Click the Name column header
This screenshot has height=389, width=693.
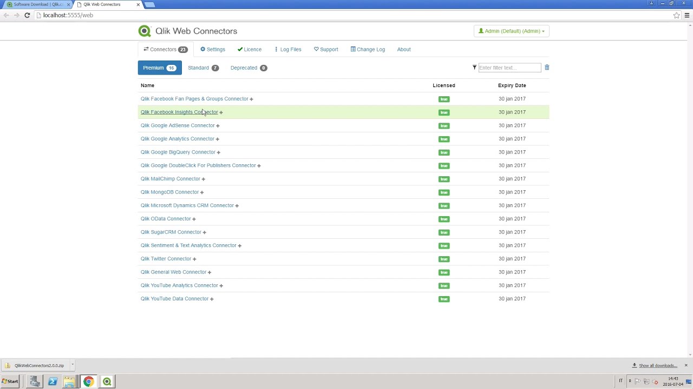click(x=147, y=85)
